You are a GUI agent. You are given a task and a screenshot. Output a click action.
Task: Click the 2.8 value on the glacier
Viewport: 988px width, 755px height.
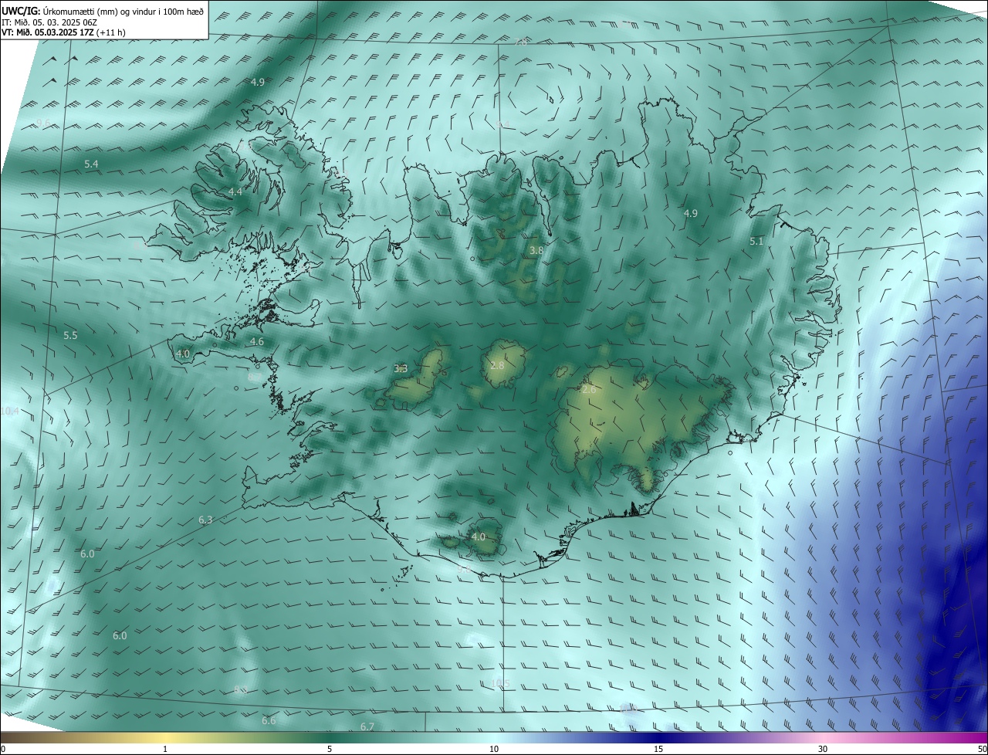(497, 365)
